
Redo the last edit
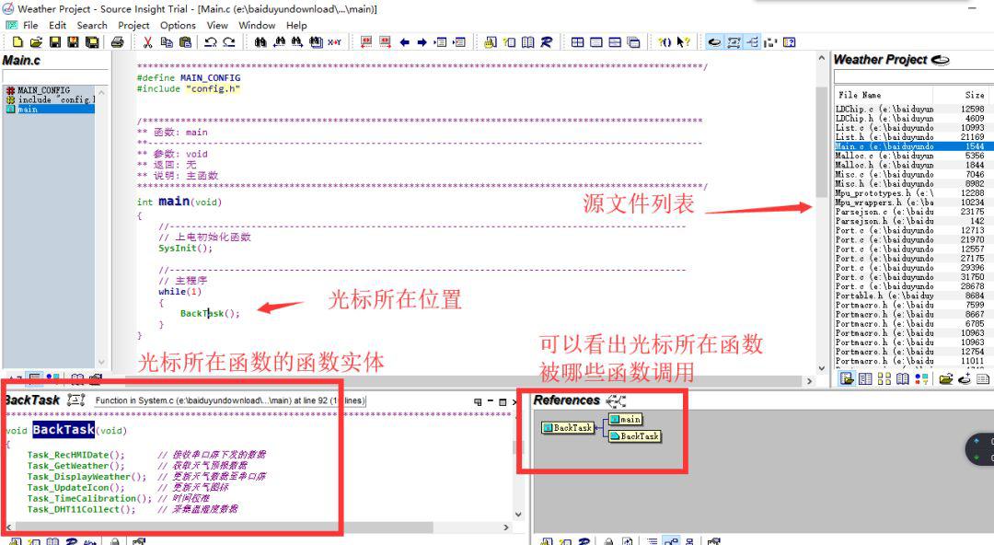pos(229,42)
